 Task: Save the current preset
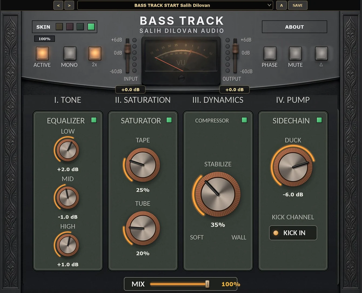(x=297, y=5)
